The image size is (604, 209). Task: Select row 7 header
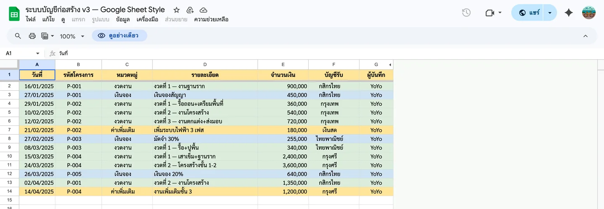(x=9, y=130)
